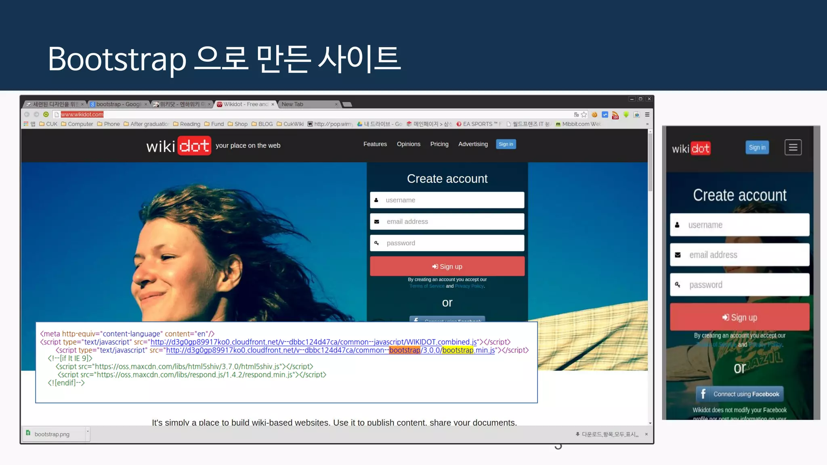The width and height of the screenshot is (827, 465).
Task: Click the translate icon in address bar
Action: (x=576, y=115)
